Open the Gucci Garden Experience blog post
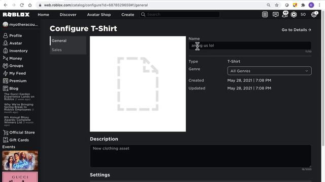The height and width of the screenshot is (182, 325). pos(19,97)
